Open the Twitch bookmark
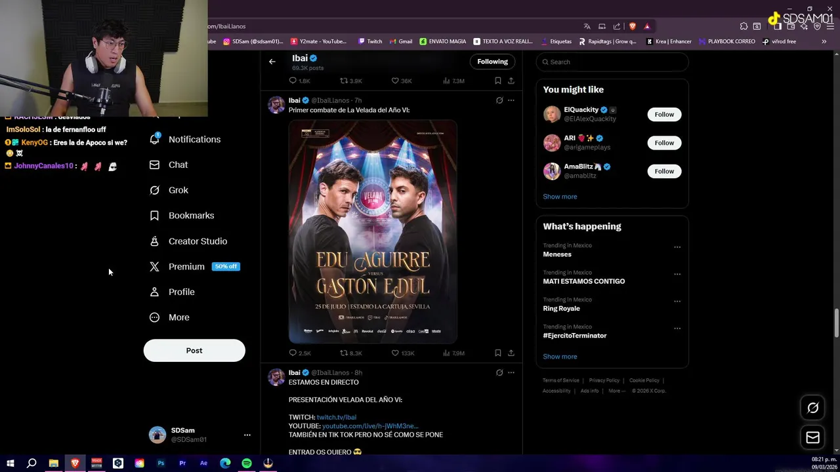Viewport: 840px width, 472px height. tap(370, 41)
